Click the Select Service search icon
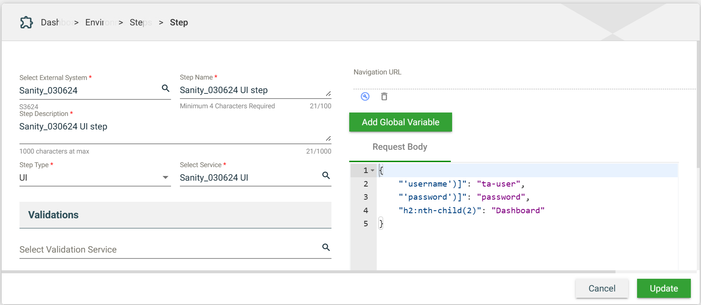The width and height of the screenshot is (701, 305). click(326, 176)
